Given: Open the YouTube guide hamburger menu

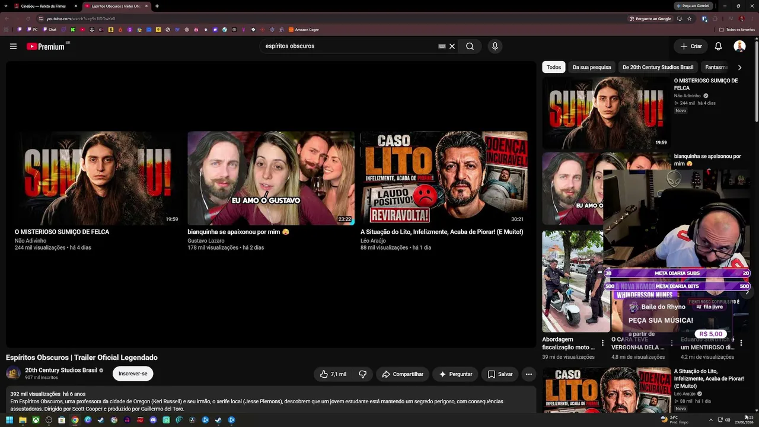Looking at the screenshot, I should [13, 46].
